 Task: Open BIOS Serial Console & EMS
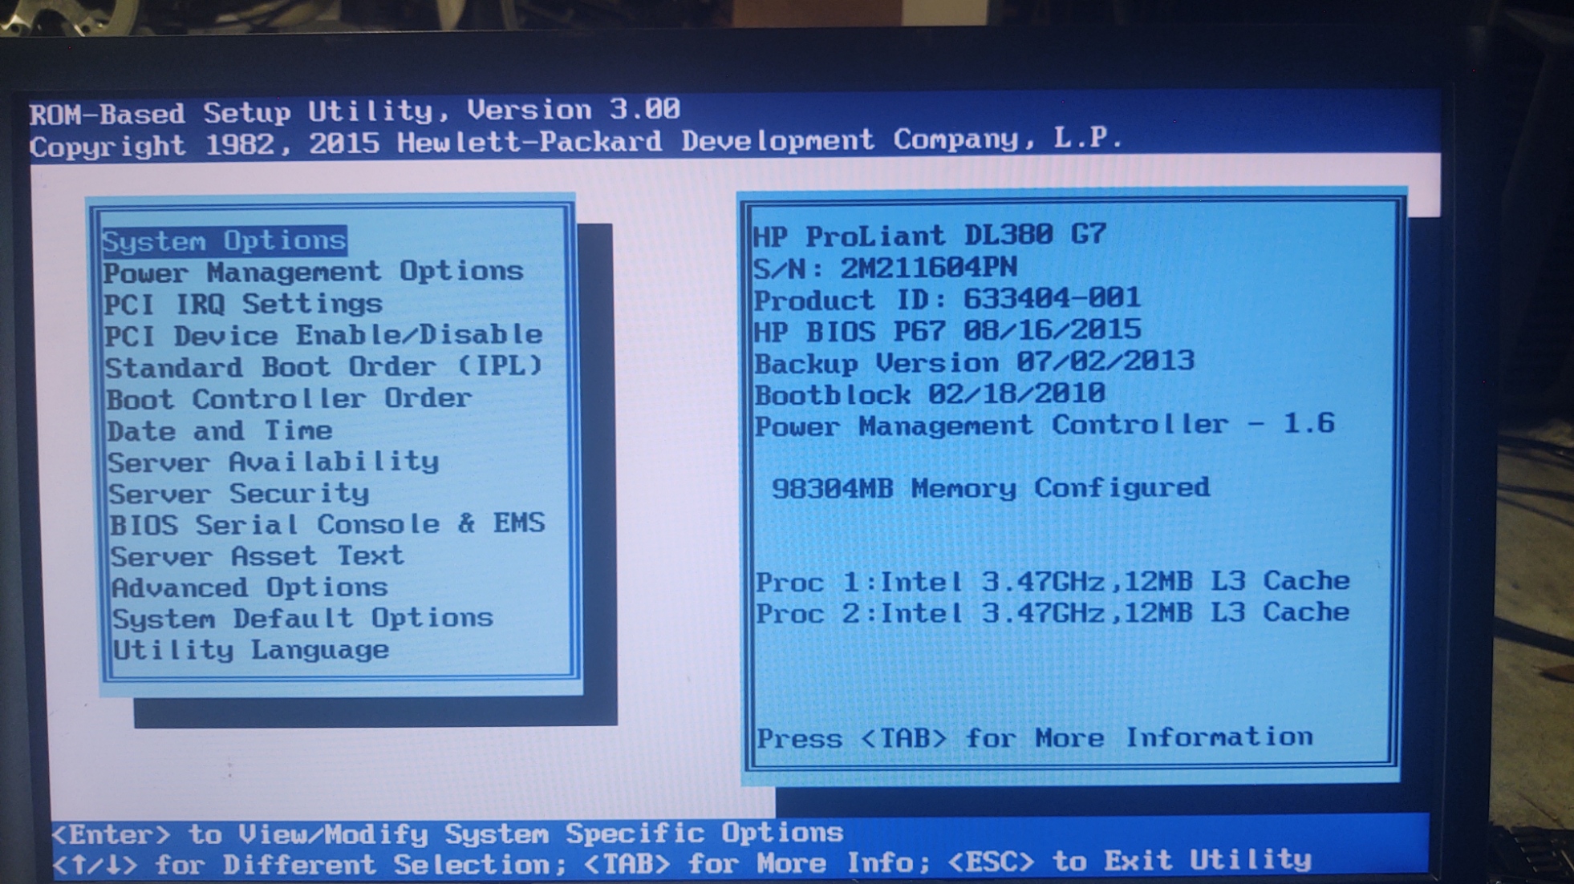(x=327, y=524)
